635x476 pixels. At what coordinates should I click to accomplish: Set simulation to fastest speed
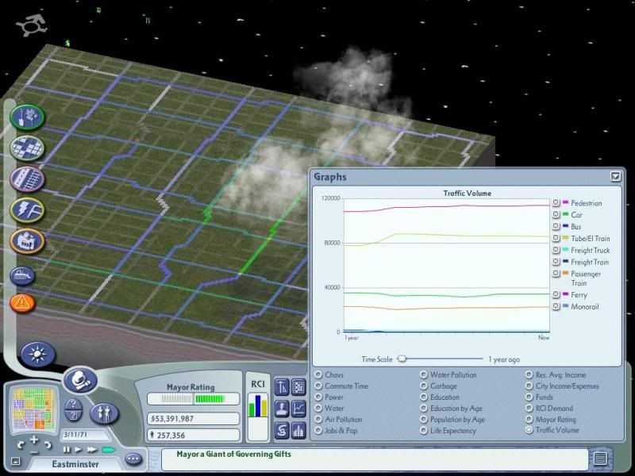pyautogui.click(x=109, y=450)
